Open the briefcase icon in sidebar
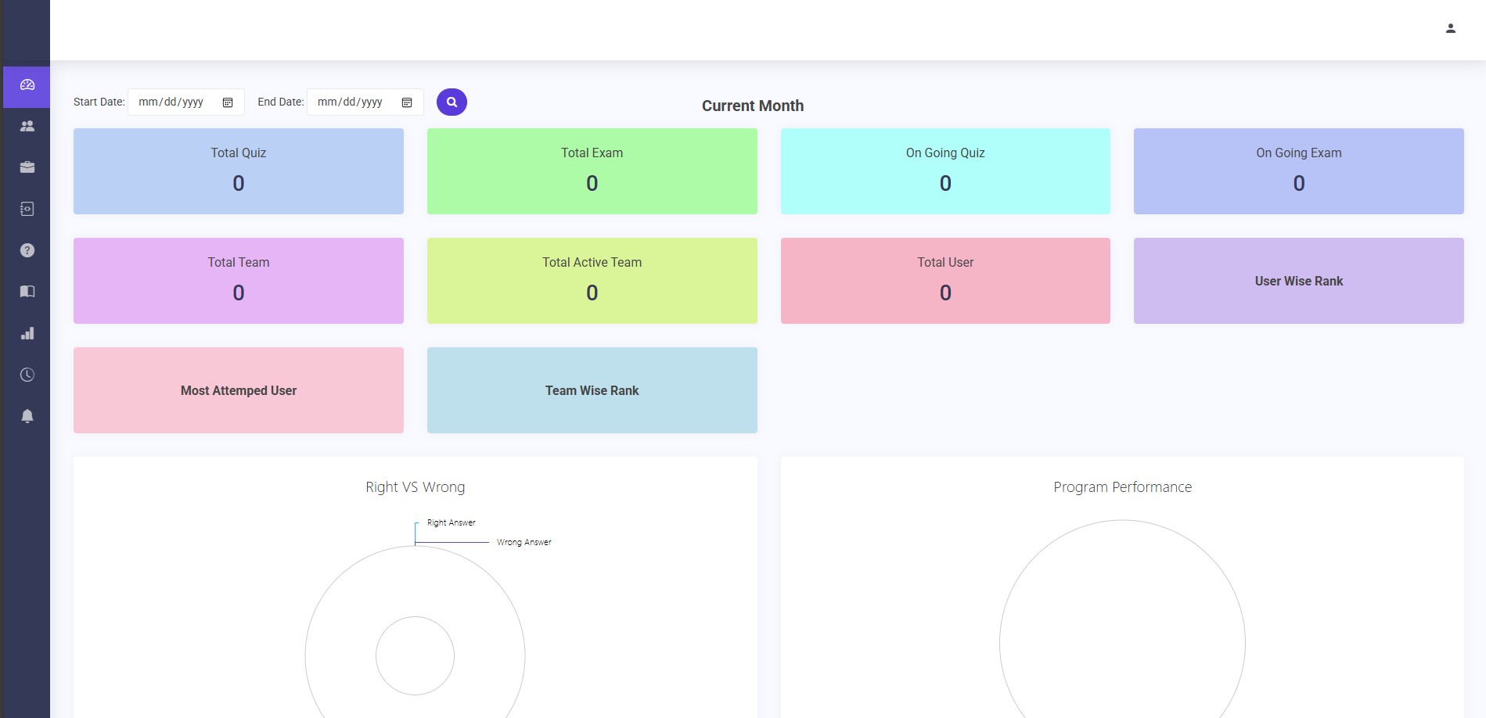Screen dimensions: 1486x718 tap(27, 167)
